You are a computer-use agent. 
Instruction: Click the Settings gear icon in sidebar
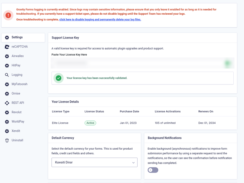(x=7, y=37)
